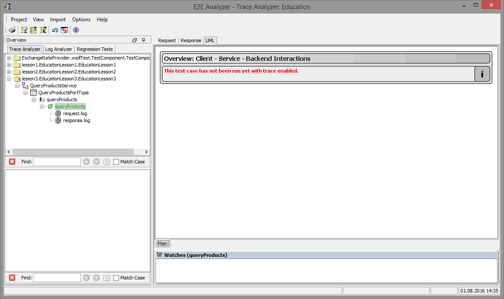Open the Options menu

tap(81, 20)
